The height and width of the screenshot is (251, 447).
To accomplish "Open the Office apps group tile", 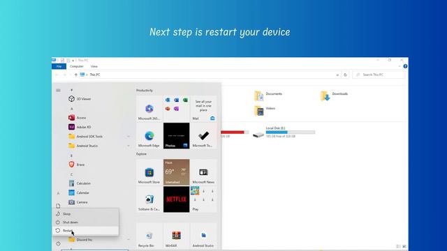I will click(x=177, y=109).
